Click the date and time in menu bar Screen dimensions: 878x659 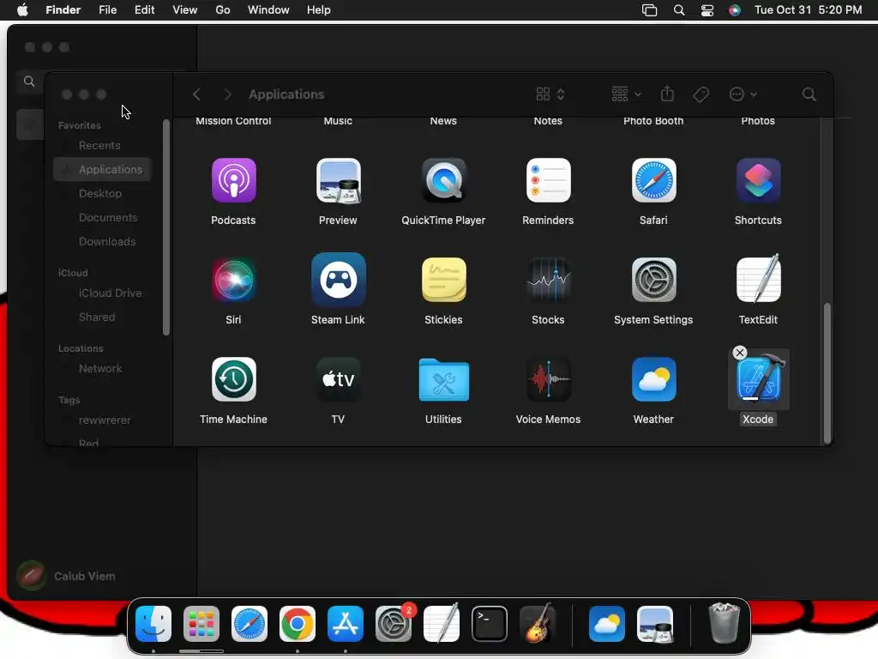click(x=808, y=10)
